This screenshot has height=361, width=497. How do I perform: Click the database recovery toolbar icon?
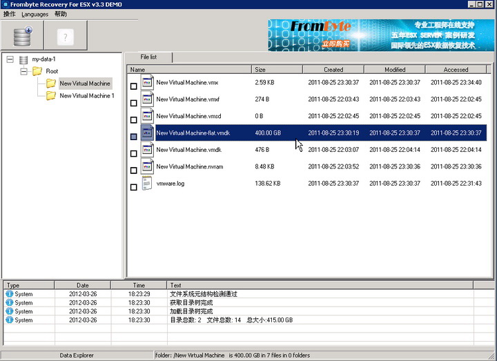point(22,36)
